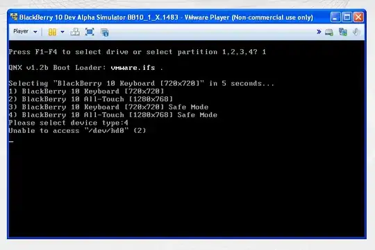This screenshot has width=375, height=250.
Task: Expand the arrow beside the Player label
Action: pyautogui.click(x=35, y=32)
